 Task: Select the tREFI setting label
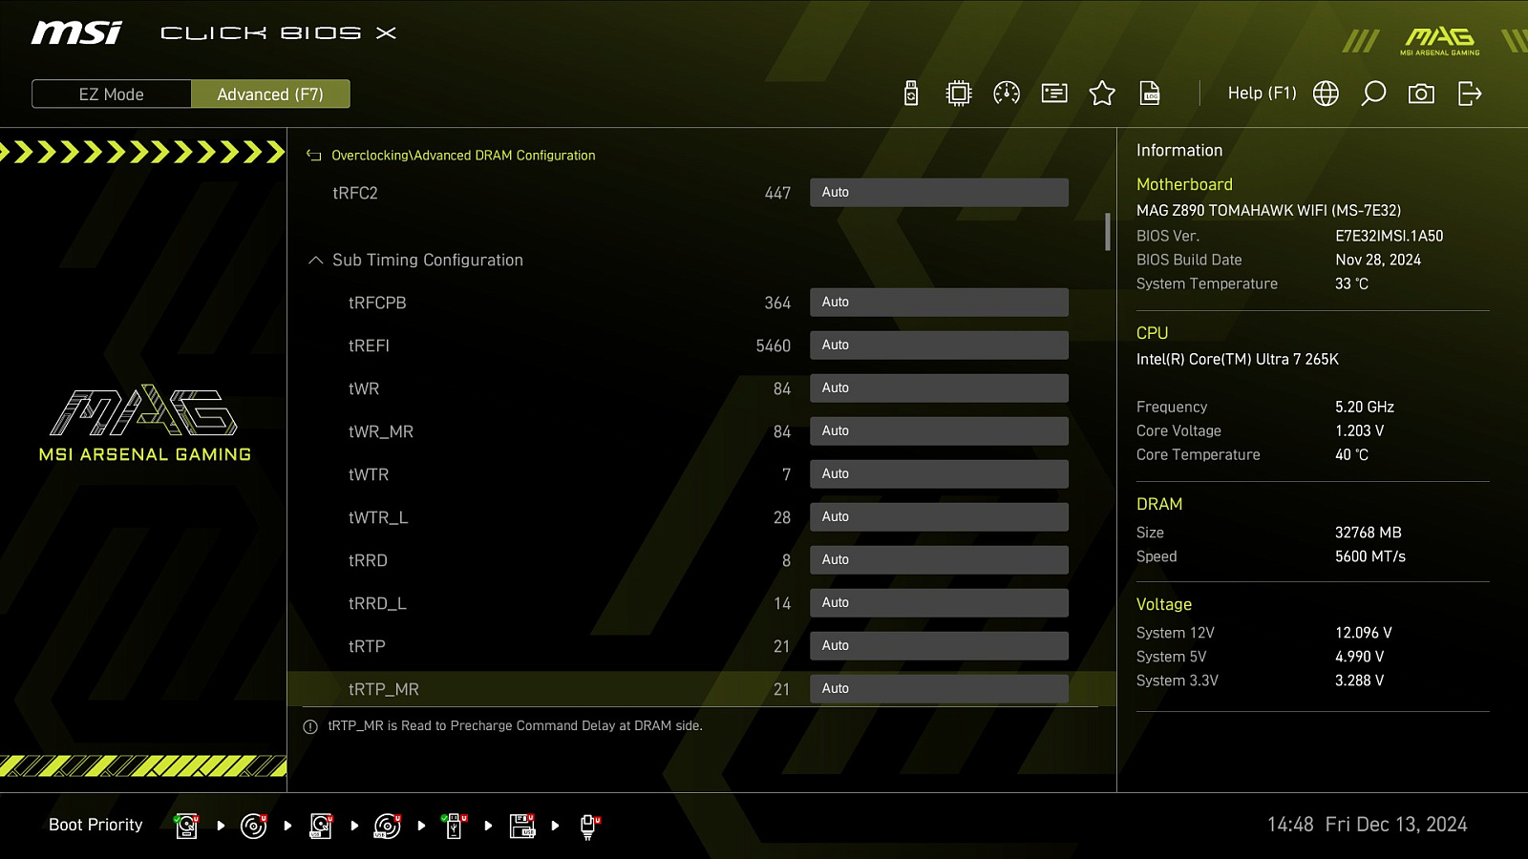tap(369, 346)
